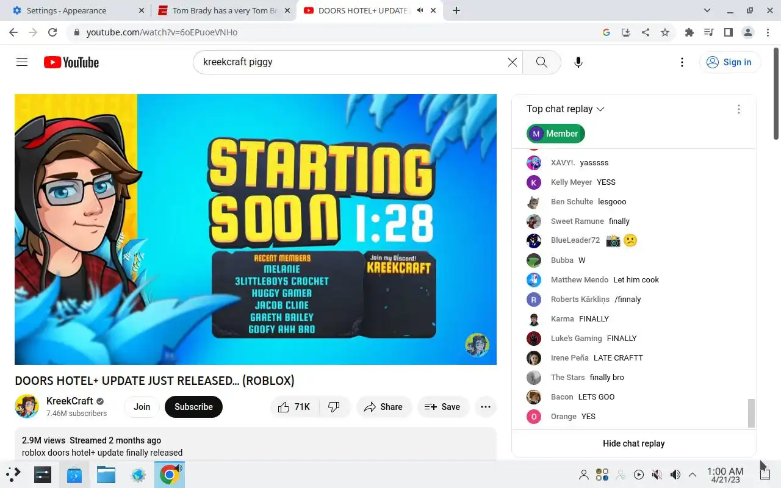
Task: Click the install/download icon in address bar
Action: [x=626, y=32]
